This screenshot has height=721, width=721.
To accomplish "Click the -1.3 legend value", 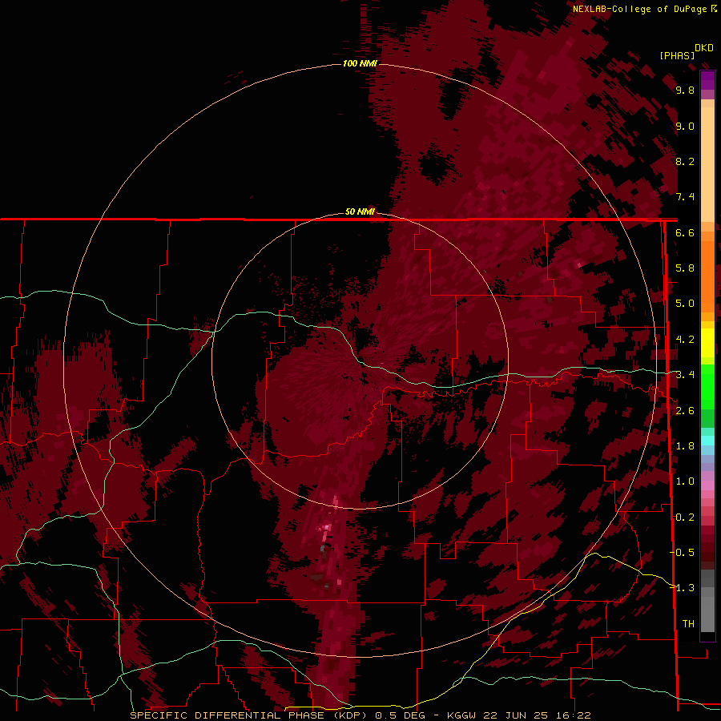I will tap(682, 588).
